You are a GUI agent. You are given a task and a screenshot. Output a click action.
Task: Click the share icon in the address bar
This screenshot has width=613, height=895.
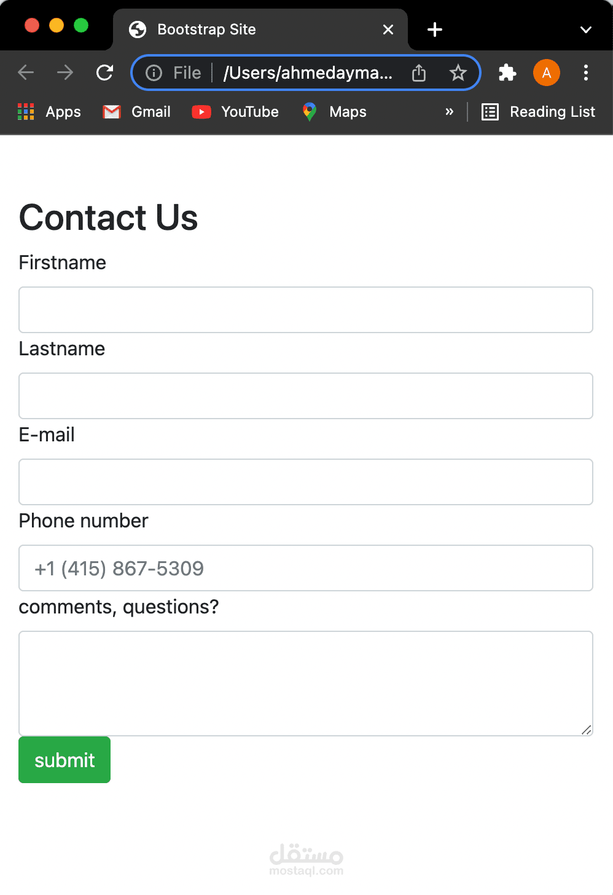tap(418, 73)
